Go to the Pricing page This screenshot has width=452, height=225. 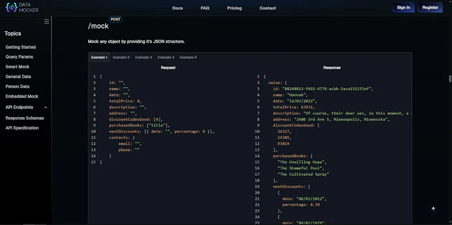(234, 8)
